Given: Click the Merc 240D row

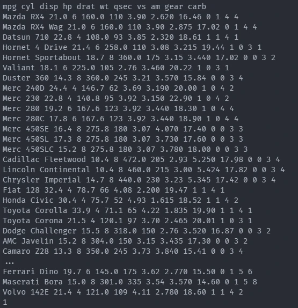Looking at the screenshot, I should point(118,89).
